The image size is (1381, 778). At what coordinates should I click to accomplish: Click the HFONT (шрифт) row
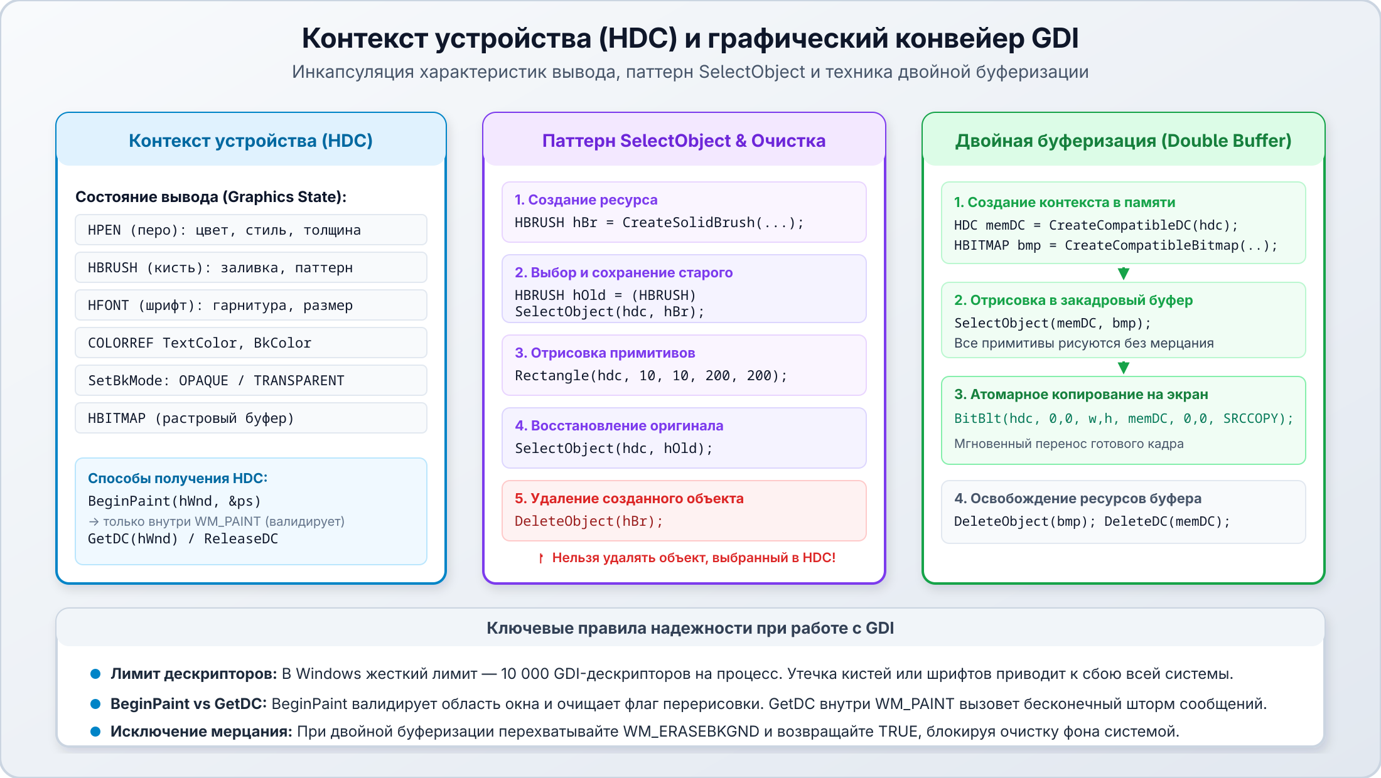pyautogui.click(x=251, y=305)
